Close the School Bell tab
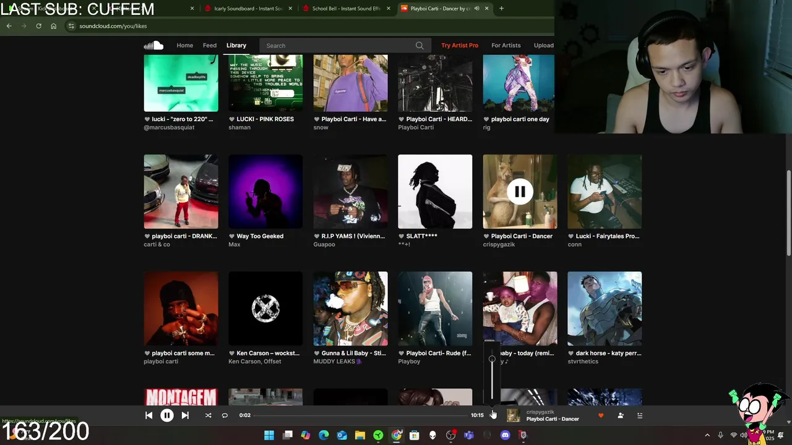The width and height of the screenshot is (792, 445). (389, 9)
